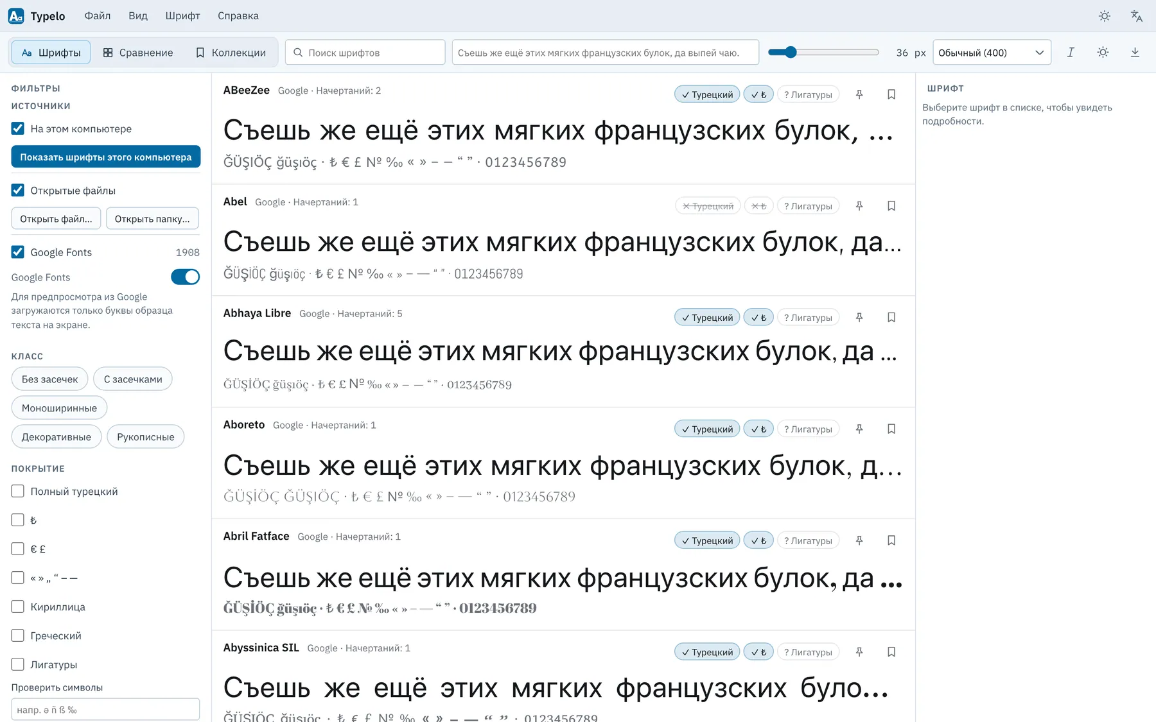
Task: Switch to the Сравнение tab
Action: (x=138, y=53)
